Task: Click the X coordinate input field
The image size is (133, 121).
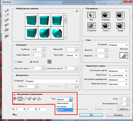Action: 19,109
